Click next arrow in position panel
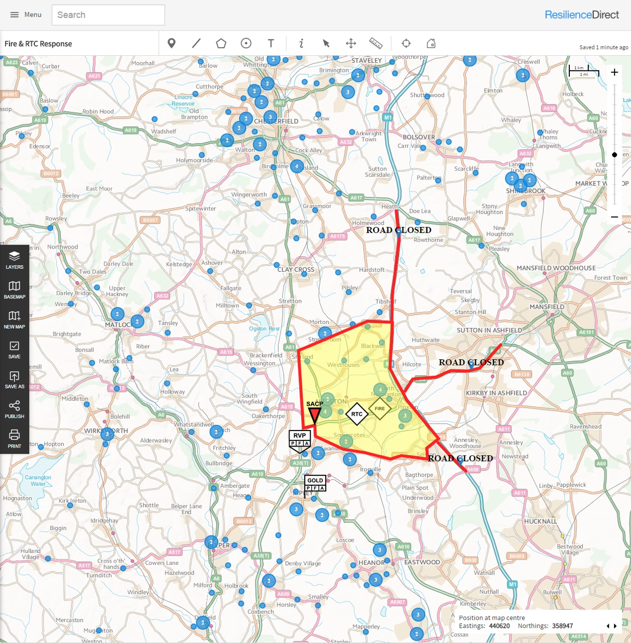 coord(615,626)
